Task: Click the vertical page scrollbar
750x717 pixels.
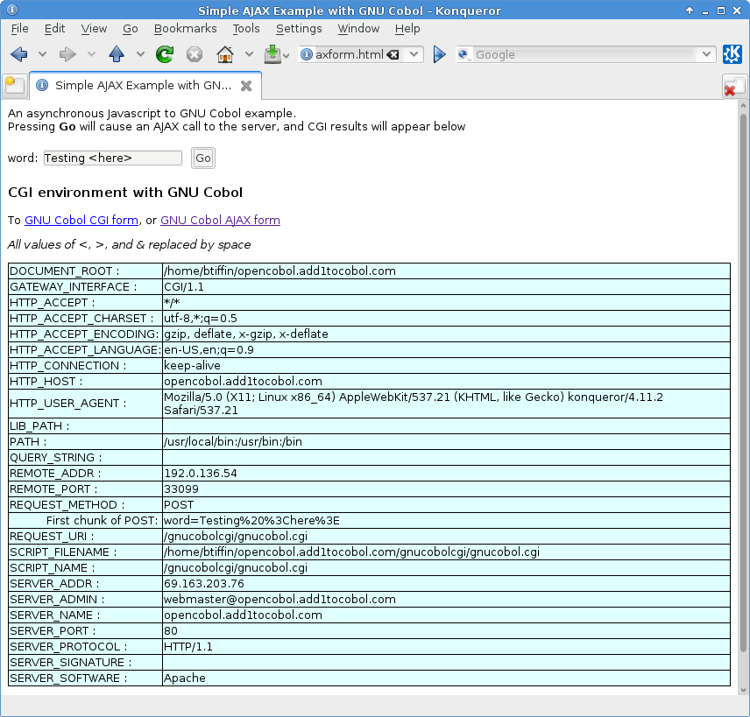Action: (743, 383)
